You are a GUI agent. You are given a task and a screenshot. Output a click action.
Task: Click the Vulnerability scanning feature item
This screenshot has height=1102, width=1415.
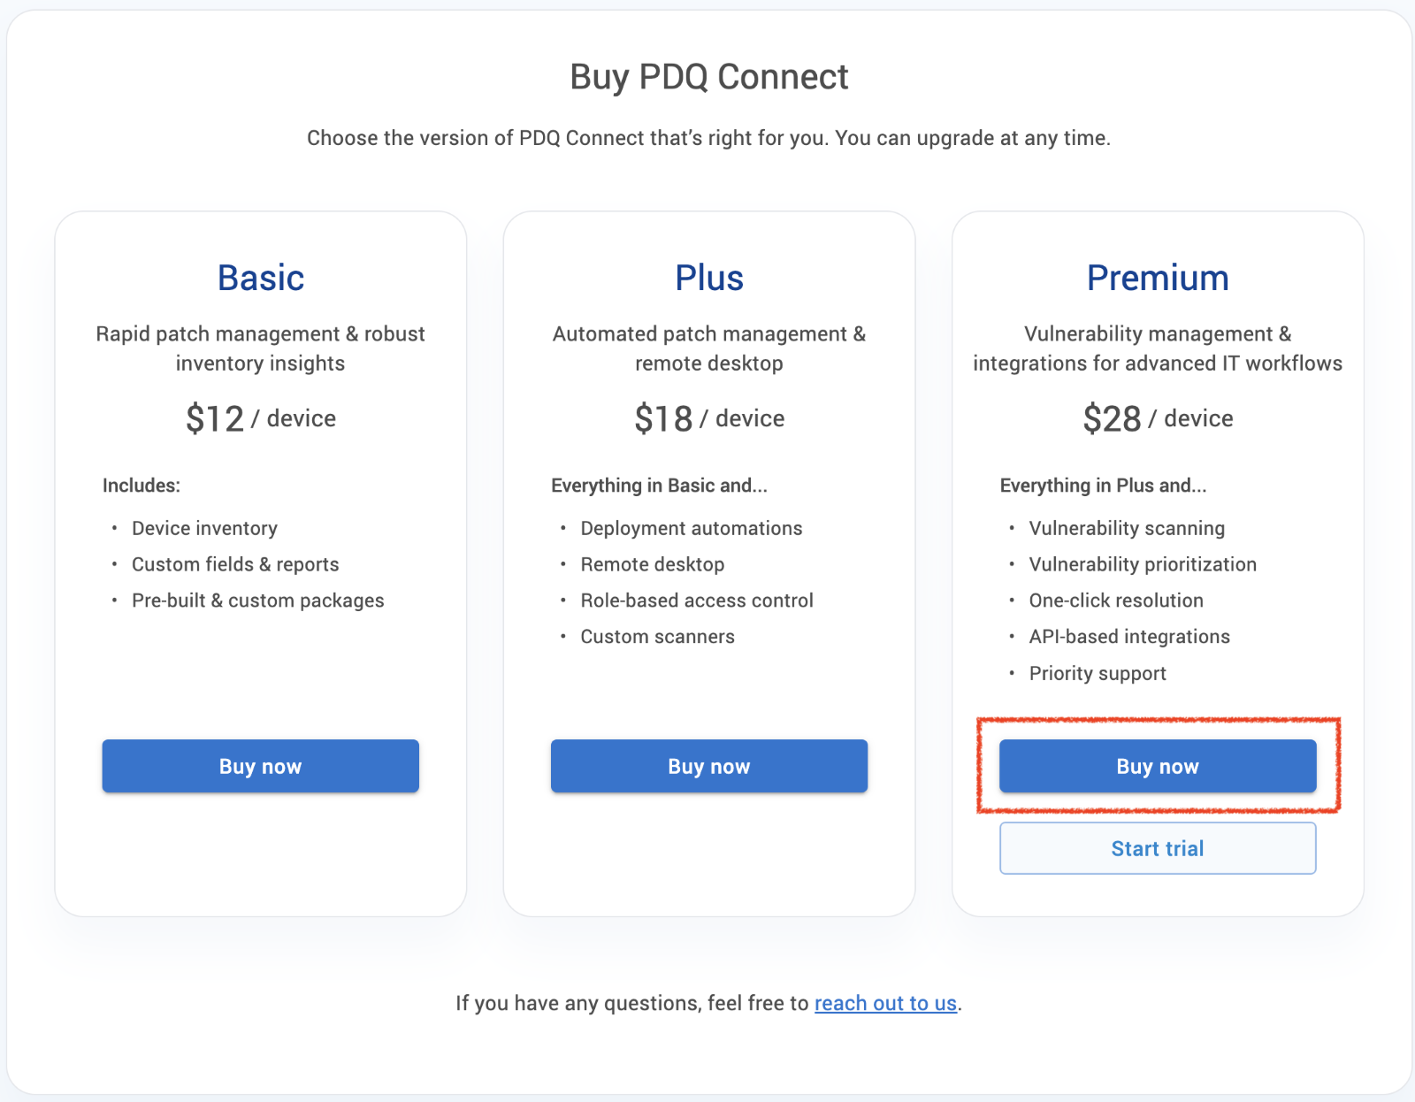point(1127,528)
